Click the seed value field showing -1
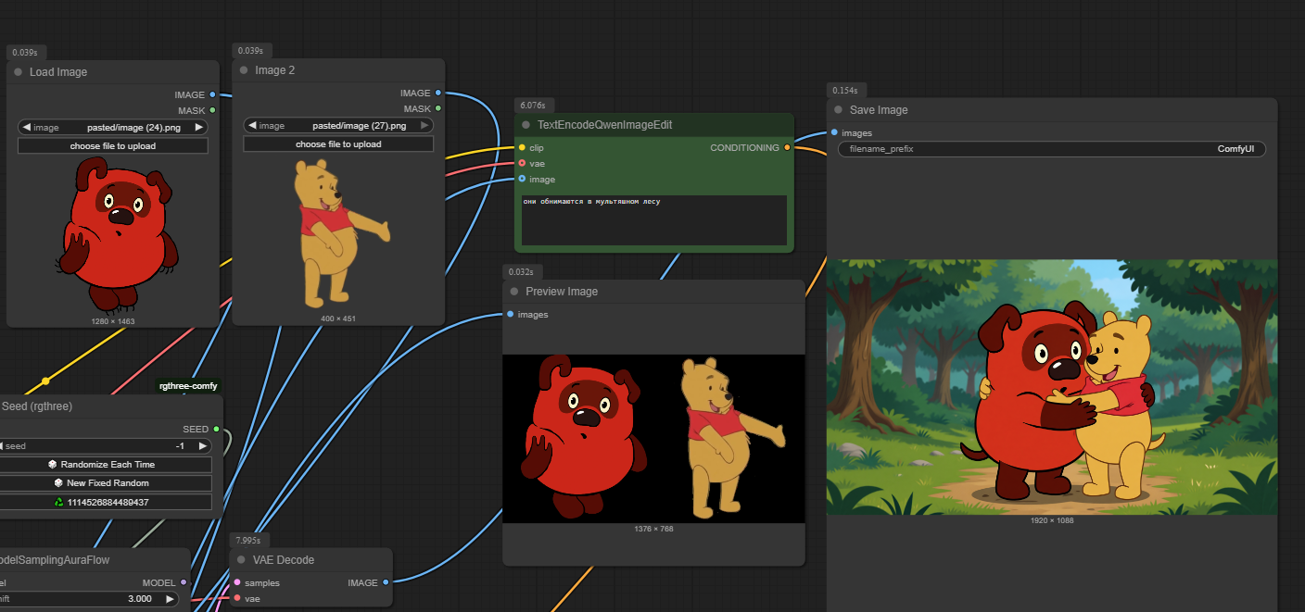The image size is (1305, 612). (x=105, y=446)
